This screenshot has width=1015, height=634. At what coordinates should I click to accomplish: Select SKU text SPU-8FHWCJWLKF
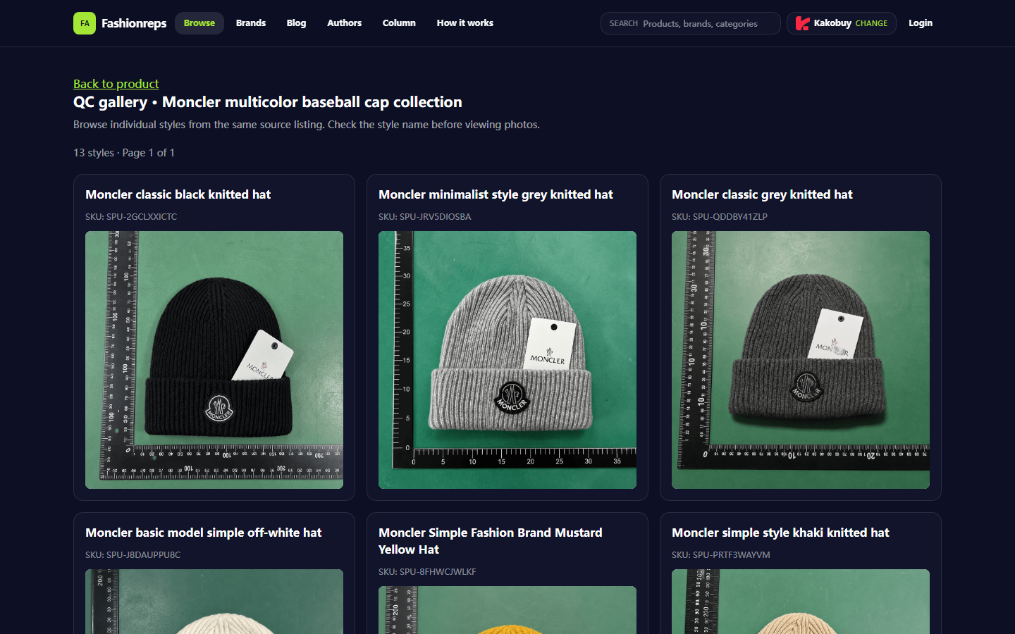[427, 571]
